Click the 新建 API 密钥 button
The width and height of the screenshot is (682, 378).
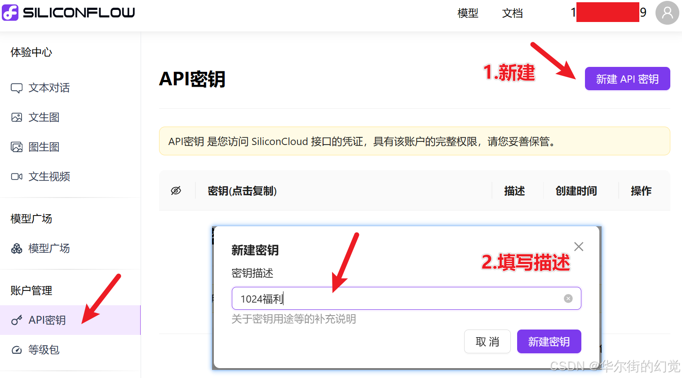click(627, 79)
